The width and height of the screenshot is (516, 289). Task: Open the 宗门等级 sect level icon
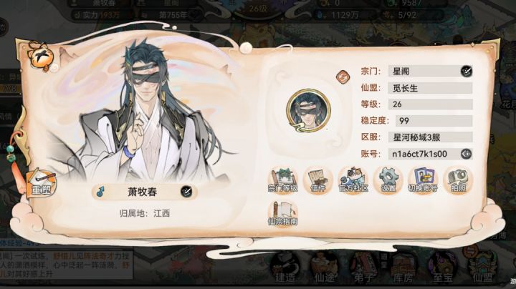point(283,180)
